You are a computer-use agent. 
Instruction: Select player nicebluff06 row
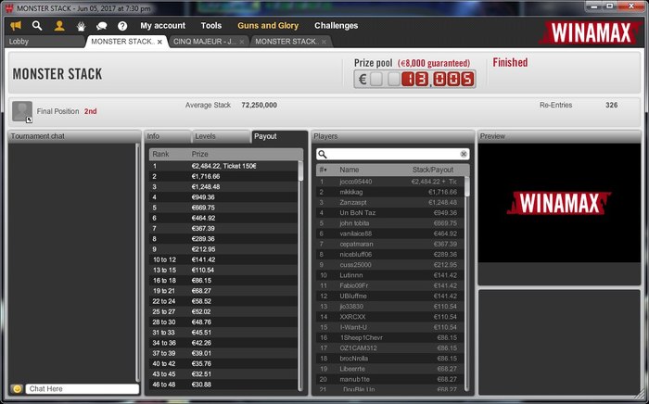point(390,254)
